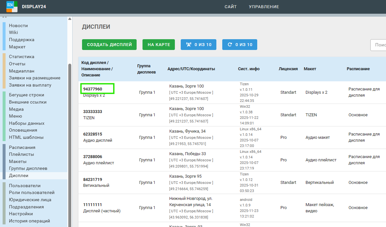
Task: Select Медиа in the sidebar
Action: click(x=16, y=109)
